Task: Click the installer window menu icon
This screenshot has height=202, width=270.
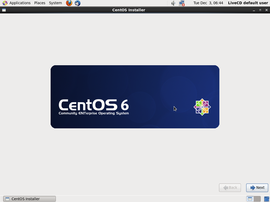Action: pyautogui.click(x=4, y=10)
